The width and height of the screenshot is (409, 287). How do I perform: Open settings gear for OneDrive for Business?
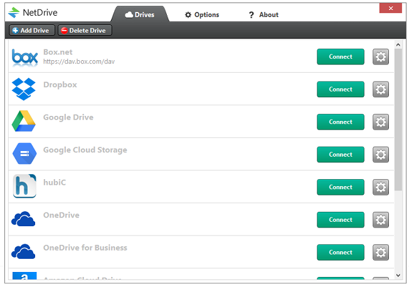click(x=381, y=253)
